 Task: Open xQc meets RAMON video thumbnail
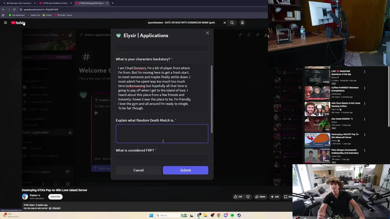pos(317,124)
